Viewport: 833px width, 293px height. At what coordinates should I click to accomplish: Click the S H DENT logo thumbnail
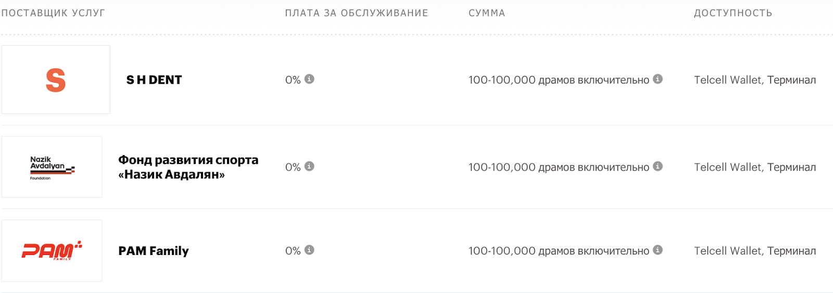56,80
